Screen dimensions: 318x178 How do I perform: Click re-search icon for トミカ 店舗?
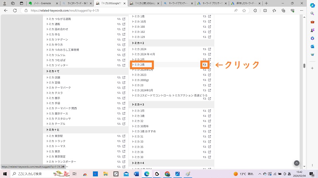[119, 78]
